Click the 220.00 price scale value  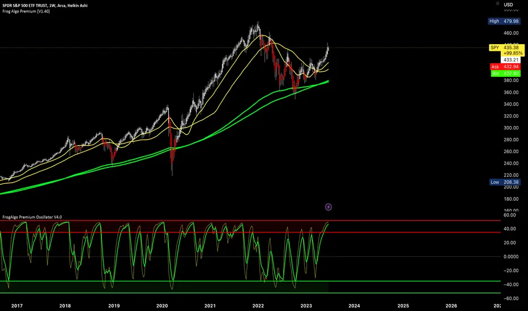(x=511, y=175)
